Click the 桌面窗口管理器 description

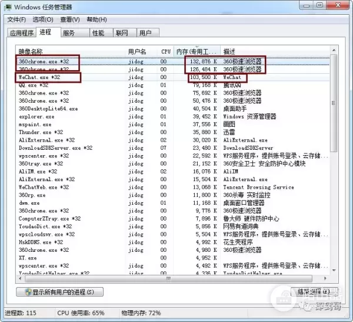[x=244, y=203]
